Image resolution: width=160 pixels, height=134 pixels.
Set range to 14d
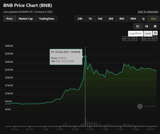tap(100, 19)
